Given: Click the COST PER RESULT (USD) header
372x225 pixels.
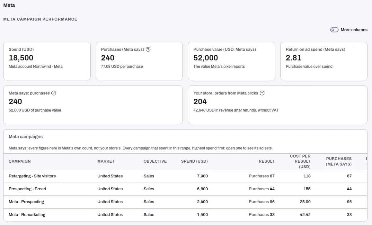Looking at the screenshot, I should click(300, 161).
